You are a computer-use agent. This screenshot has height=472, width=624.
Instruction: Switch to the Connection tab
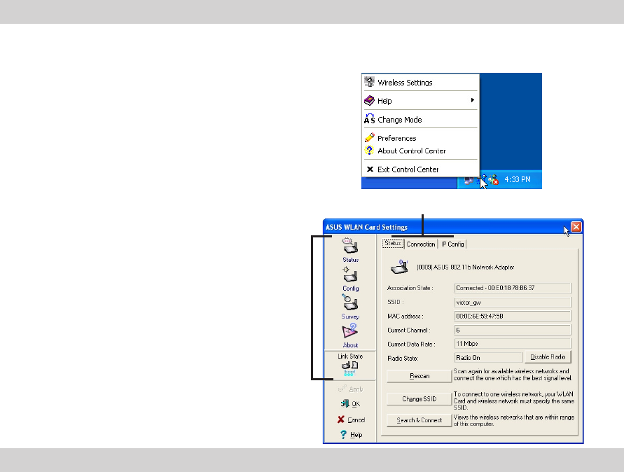click(421, 244)
